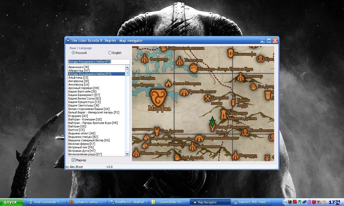Click the Южный проход Холодных Скал icon
Image resolution: width=344 pixels, height=206 pixels.
coord(145,145)
